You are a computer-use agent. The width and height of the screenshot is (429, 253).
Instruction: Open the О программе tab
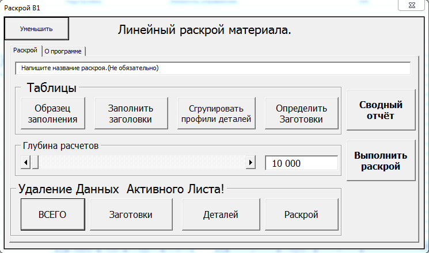click(63, 51)
